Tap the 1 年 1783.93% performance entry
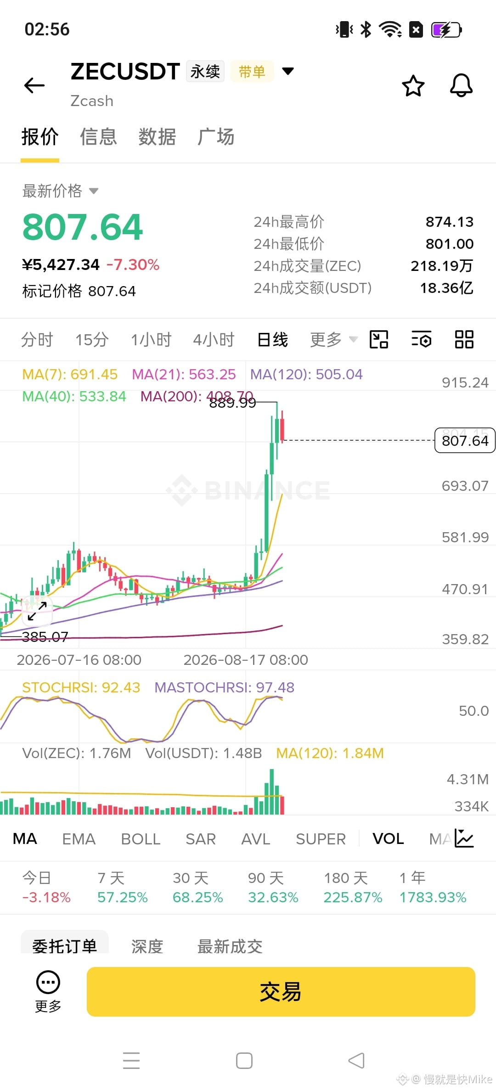This screenshot has height=1091, width=496. (433, 888)
